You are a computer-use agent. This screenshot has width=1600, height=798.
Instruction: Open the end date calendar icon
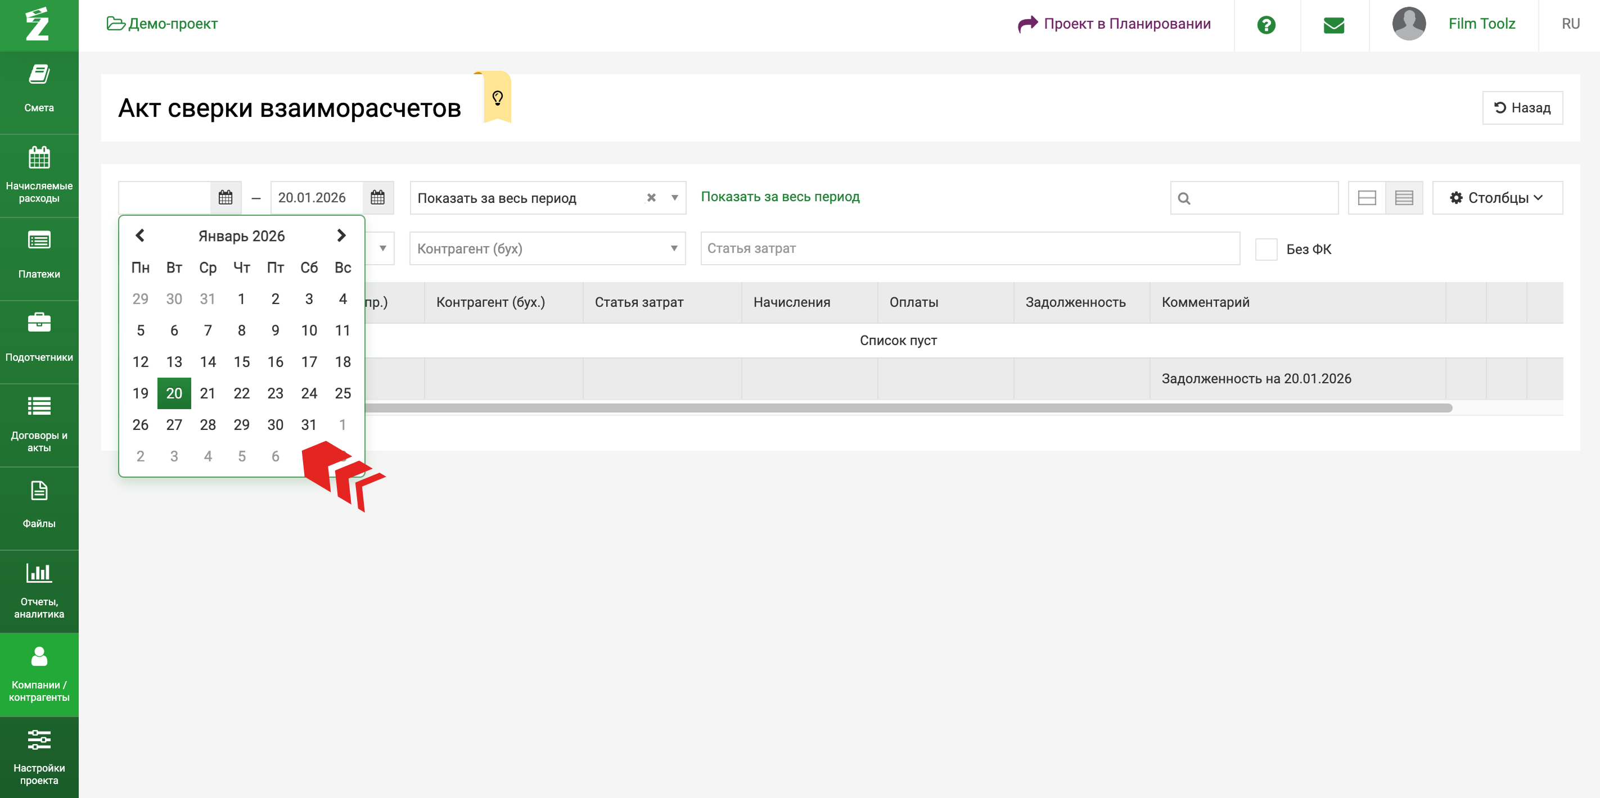(x=377, y=198)
